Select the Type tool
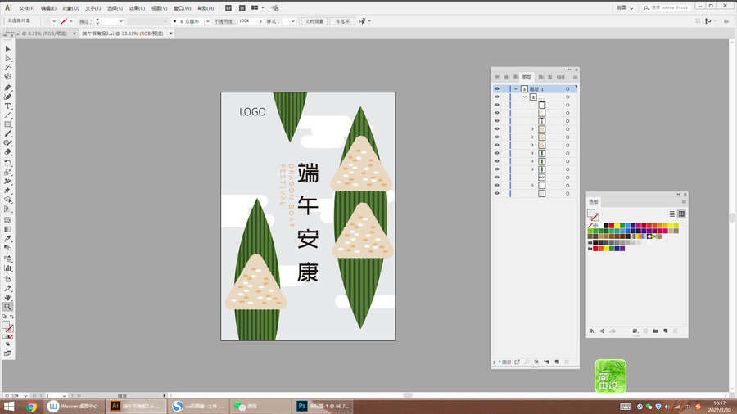The height and width of the screenshot is (414, 737). tap(7, 106)
